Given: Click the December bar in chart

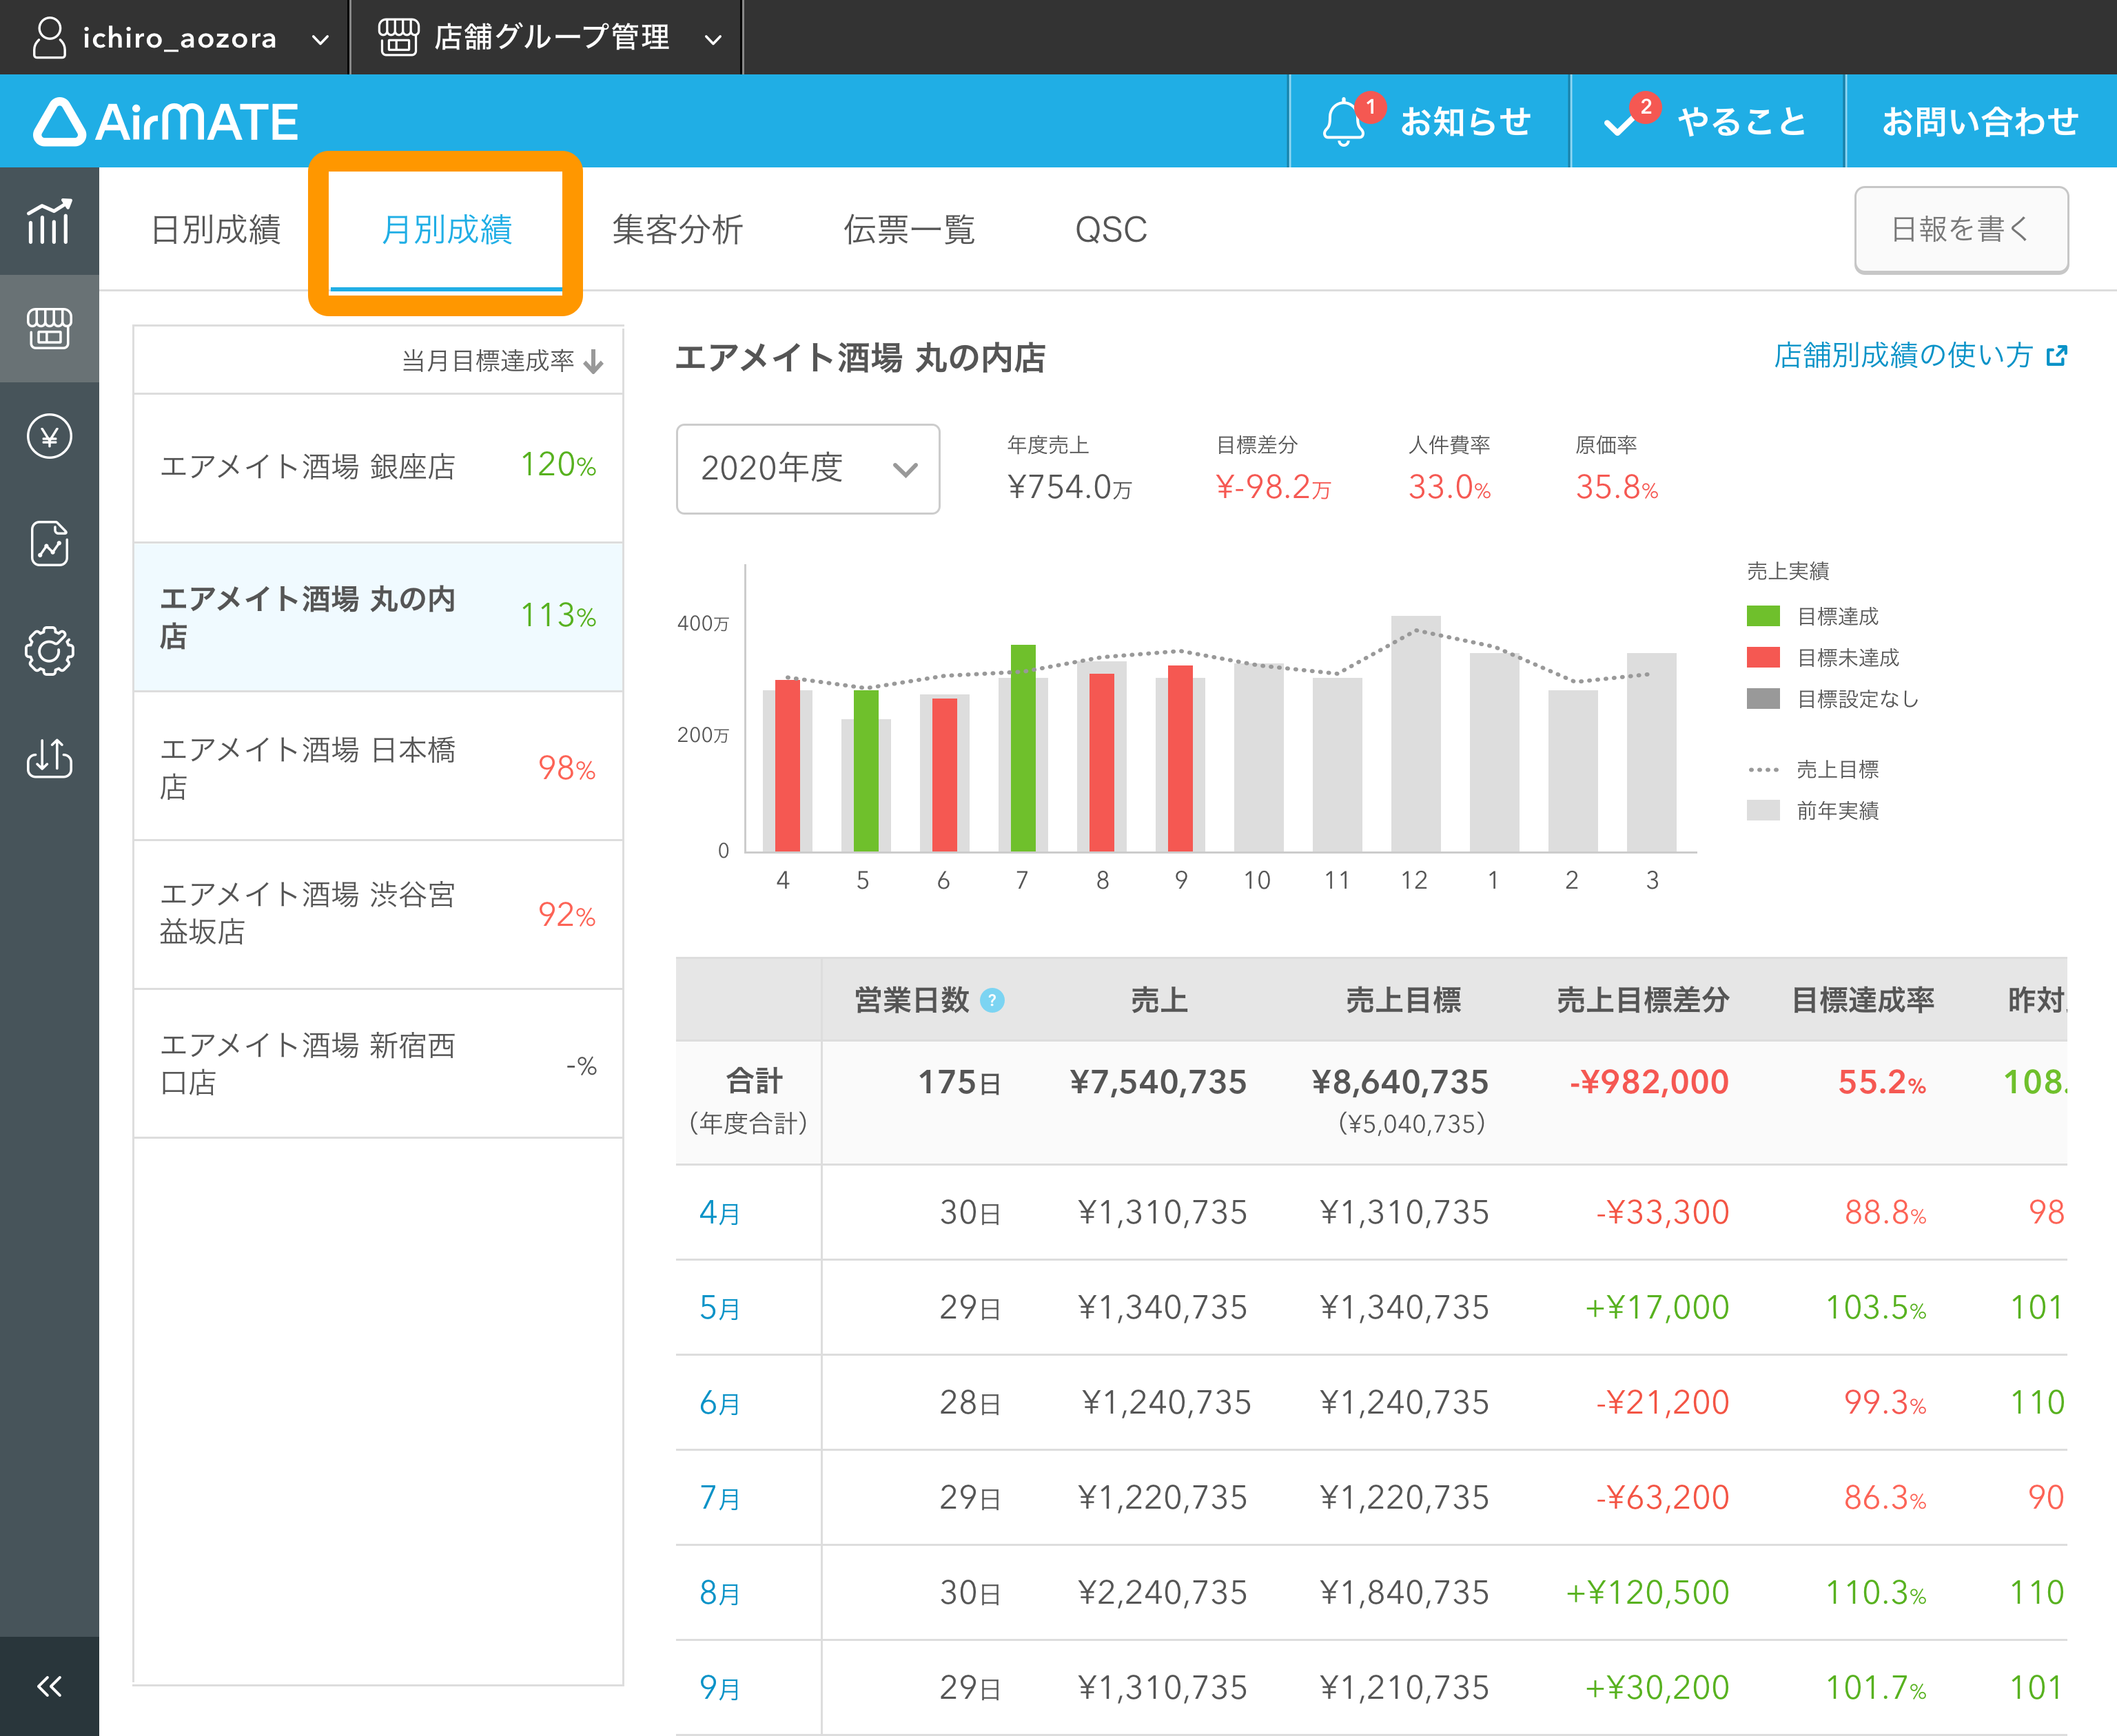Looking at the screenshot, I should (x=1415, y=734).
